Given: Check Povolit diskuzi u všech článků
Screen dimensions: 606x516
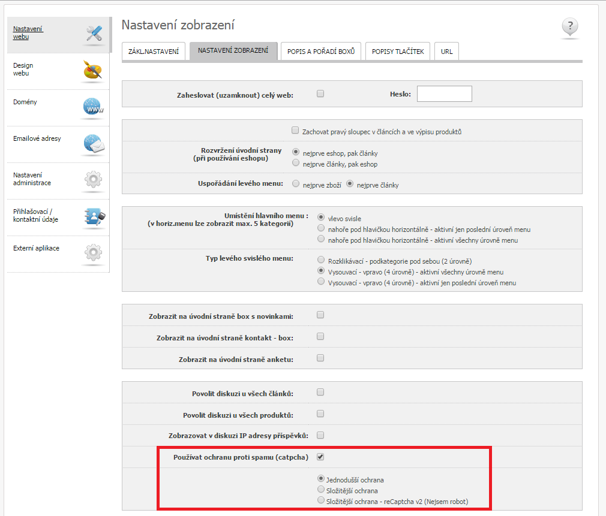Looking at the screenshot, I should [320, 393].
